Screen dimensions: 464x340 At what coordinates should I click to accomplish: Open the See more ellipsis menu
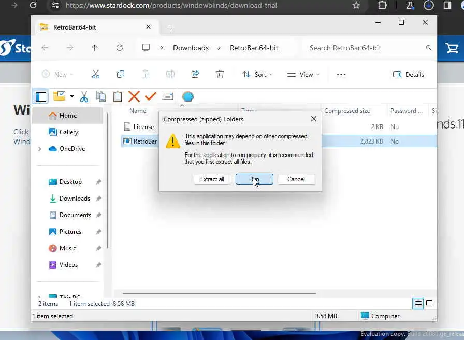tap(341, 74)
